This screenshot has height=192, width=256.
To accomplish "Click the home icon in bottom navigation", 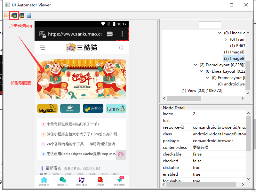I will click(44, 181).
